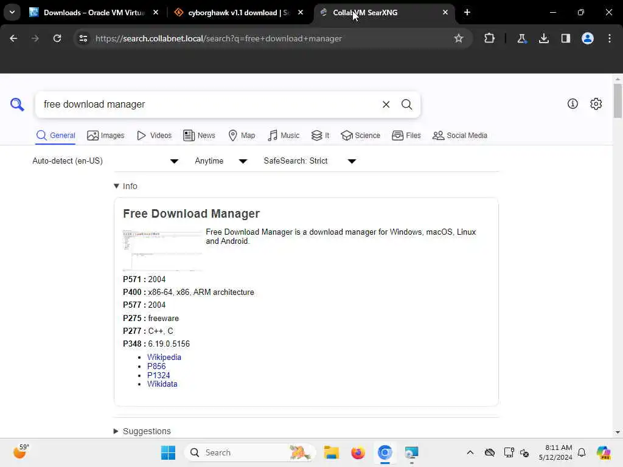Open Copilot preview icon in taskbar
623x467 pixels.
click(604, 452)
